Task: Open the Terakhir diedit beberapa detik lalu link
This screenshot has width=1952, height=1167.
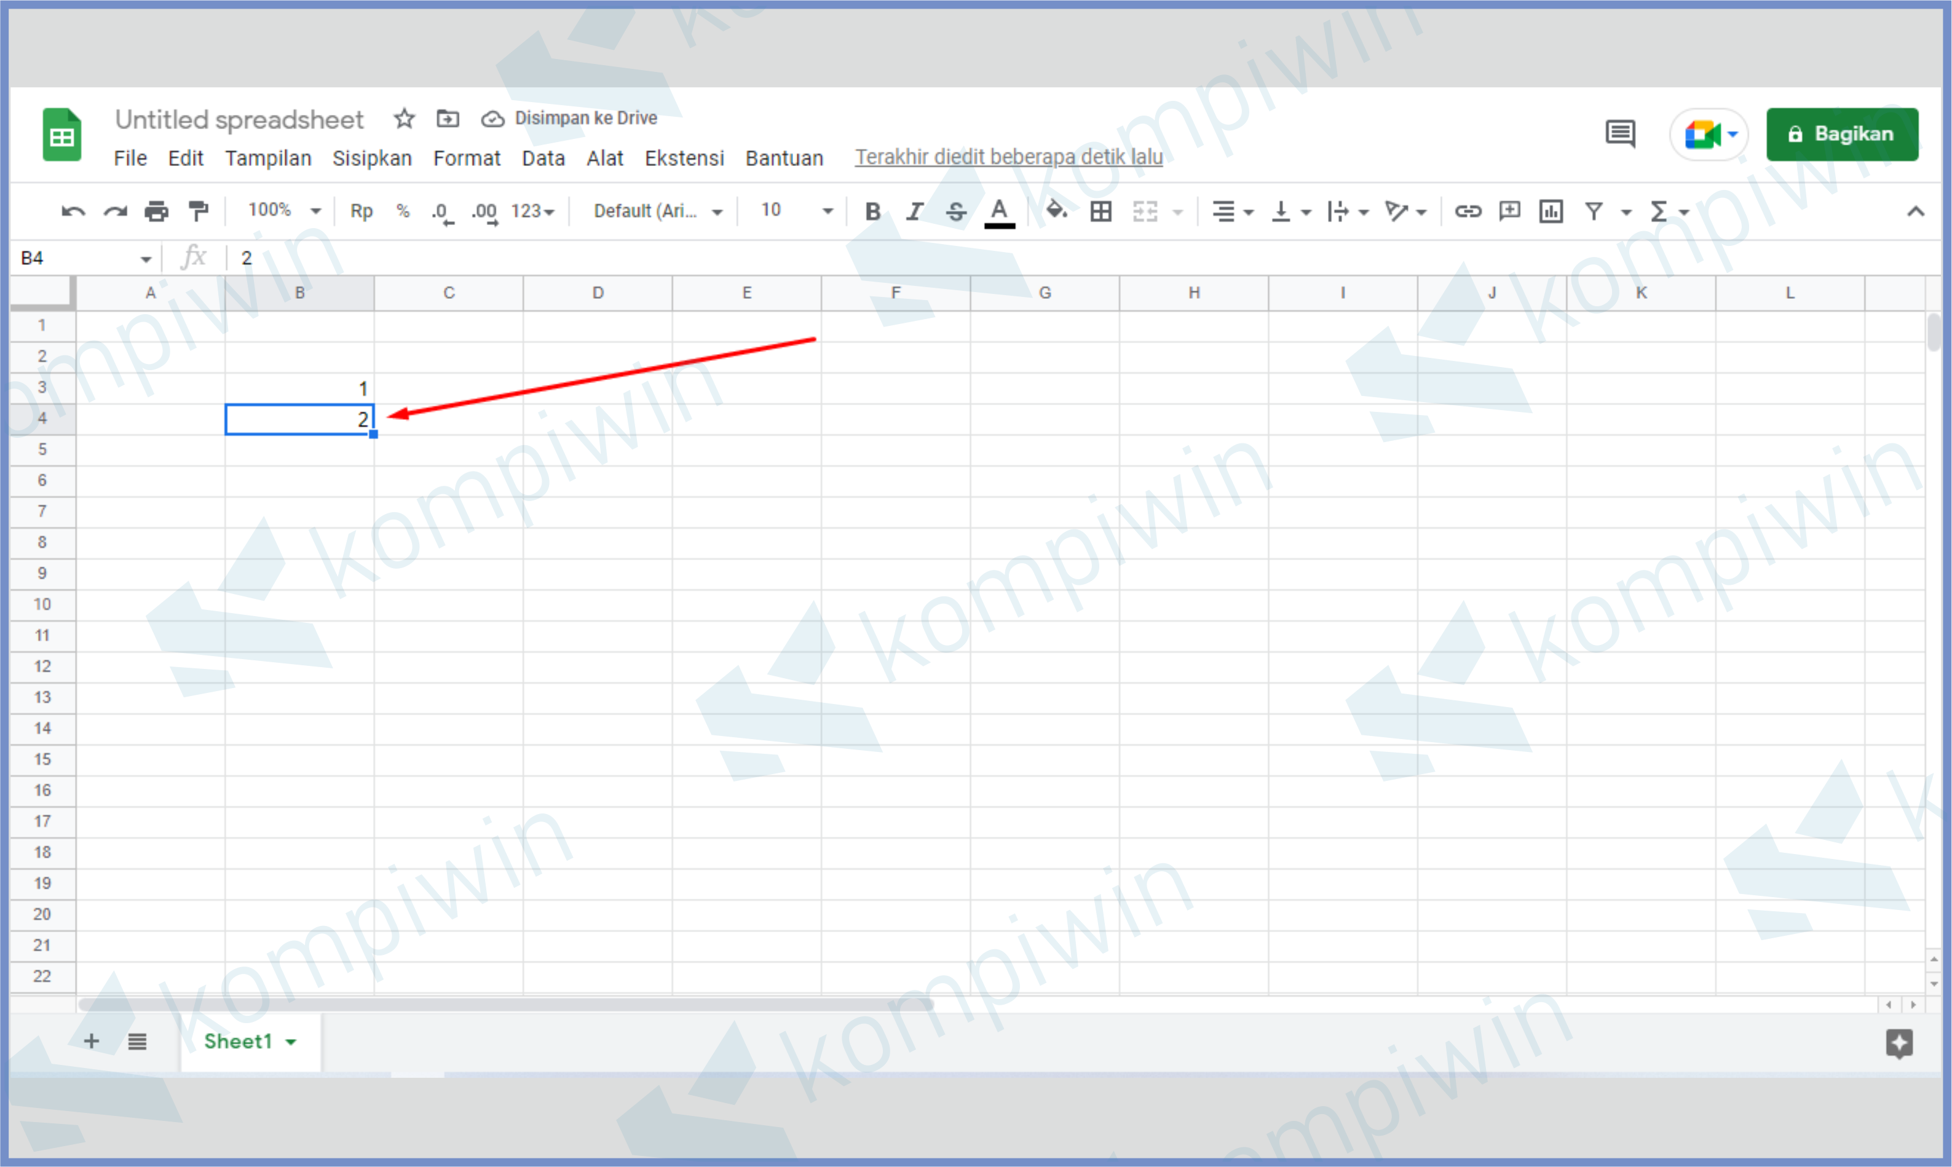Action: point(1009,157)
